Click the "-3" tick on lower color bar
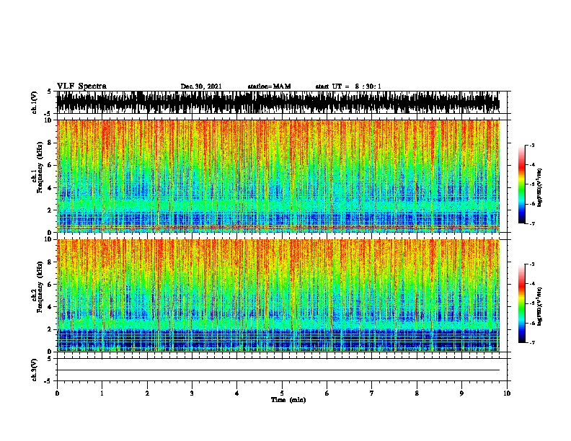This screenshot has height=441, width=571. (531, 264)
